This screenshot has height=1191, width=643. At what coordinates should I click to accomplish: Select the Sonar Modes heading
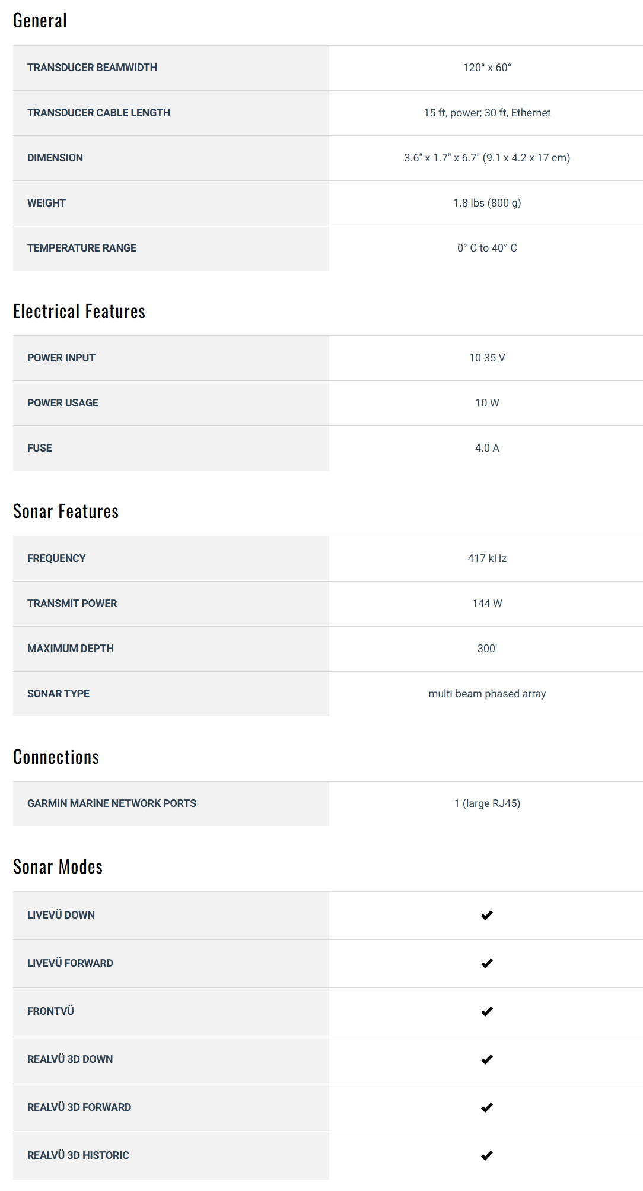point(58,867)
